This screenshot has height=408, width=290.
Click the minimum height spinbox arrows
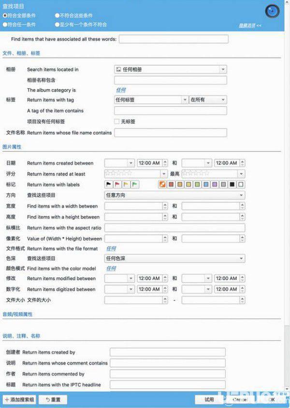165,217
